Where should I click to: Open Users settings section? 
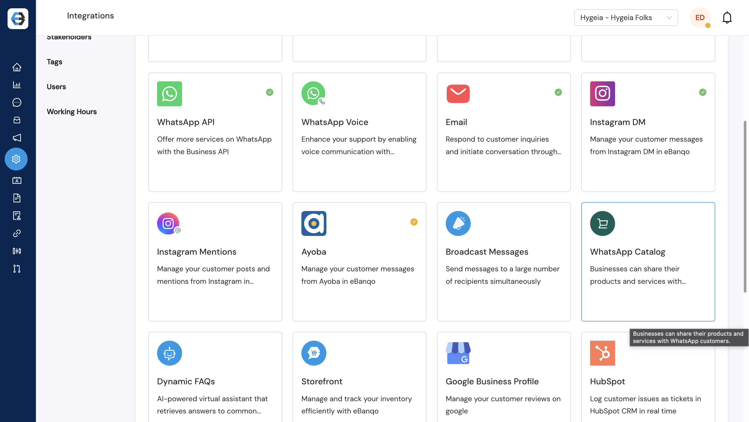pos(56,87)
